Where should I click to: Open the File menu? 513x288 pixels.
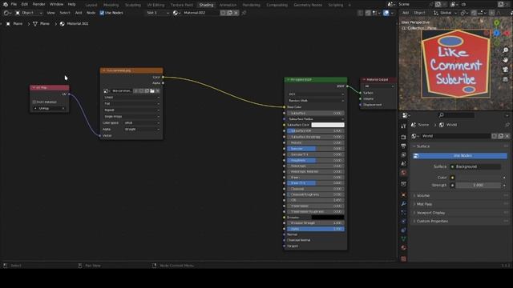coord(14,4)
